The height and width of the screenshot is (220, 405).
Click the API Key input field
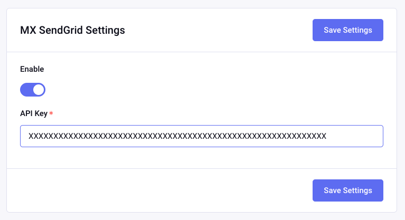point(201,136)
